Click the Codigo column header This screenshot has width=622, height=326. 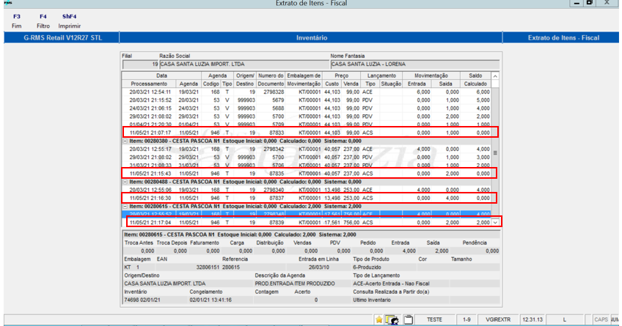[211, 84]
